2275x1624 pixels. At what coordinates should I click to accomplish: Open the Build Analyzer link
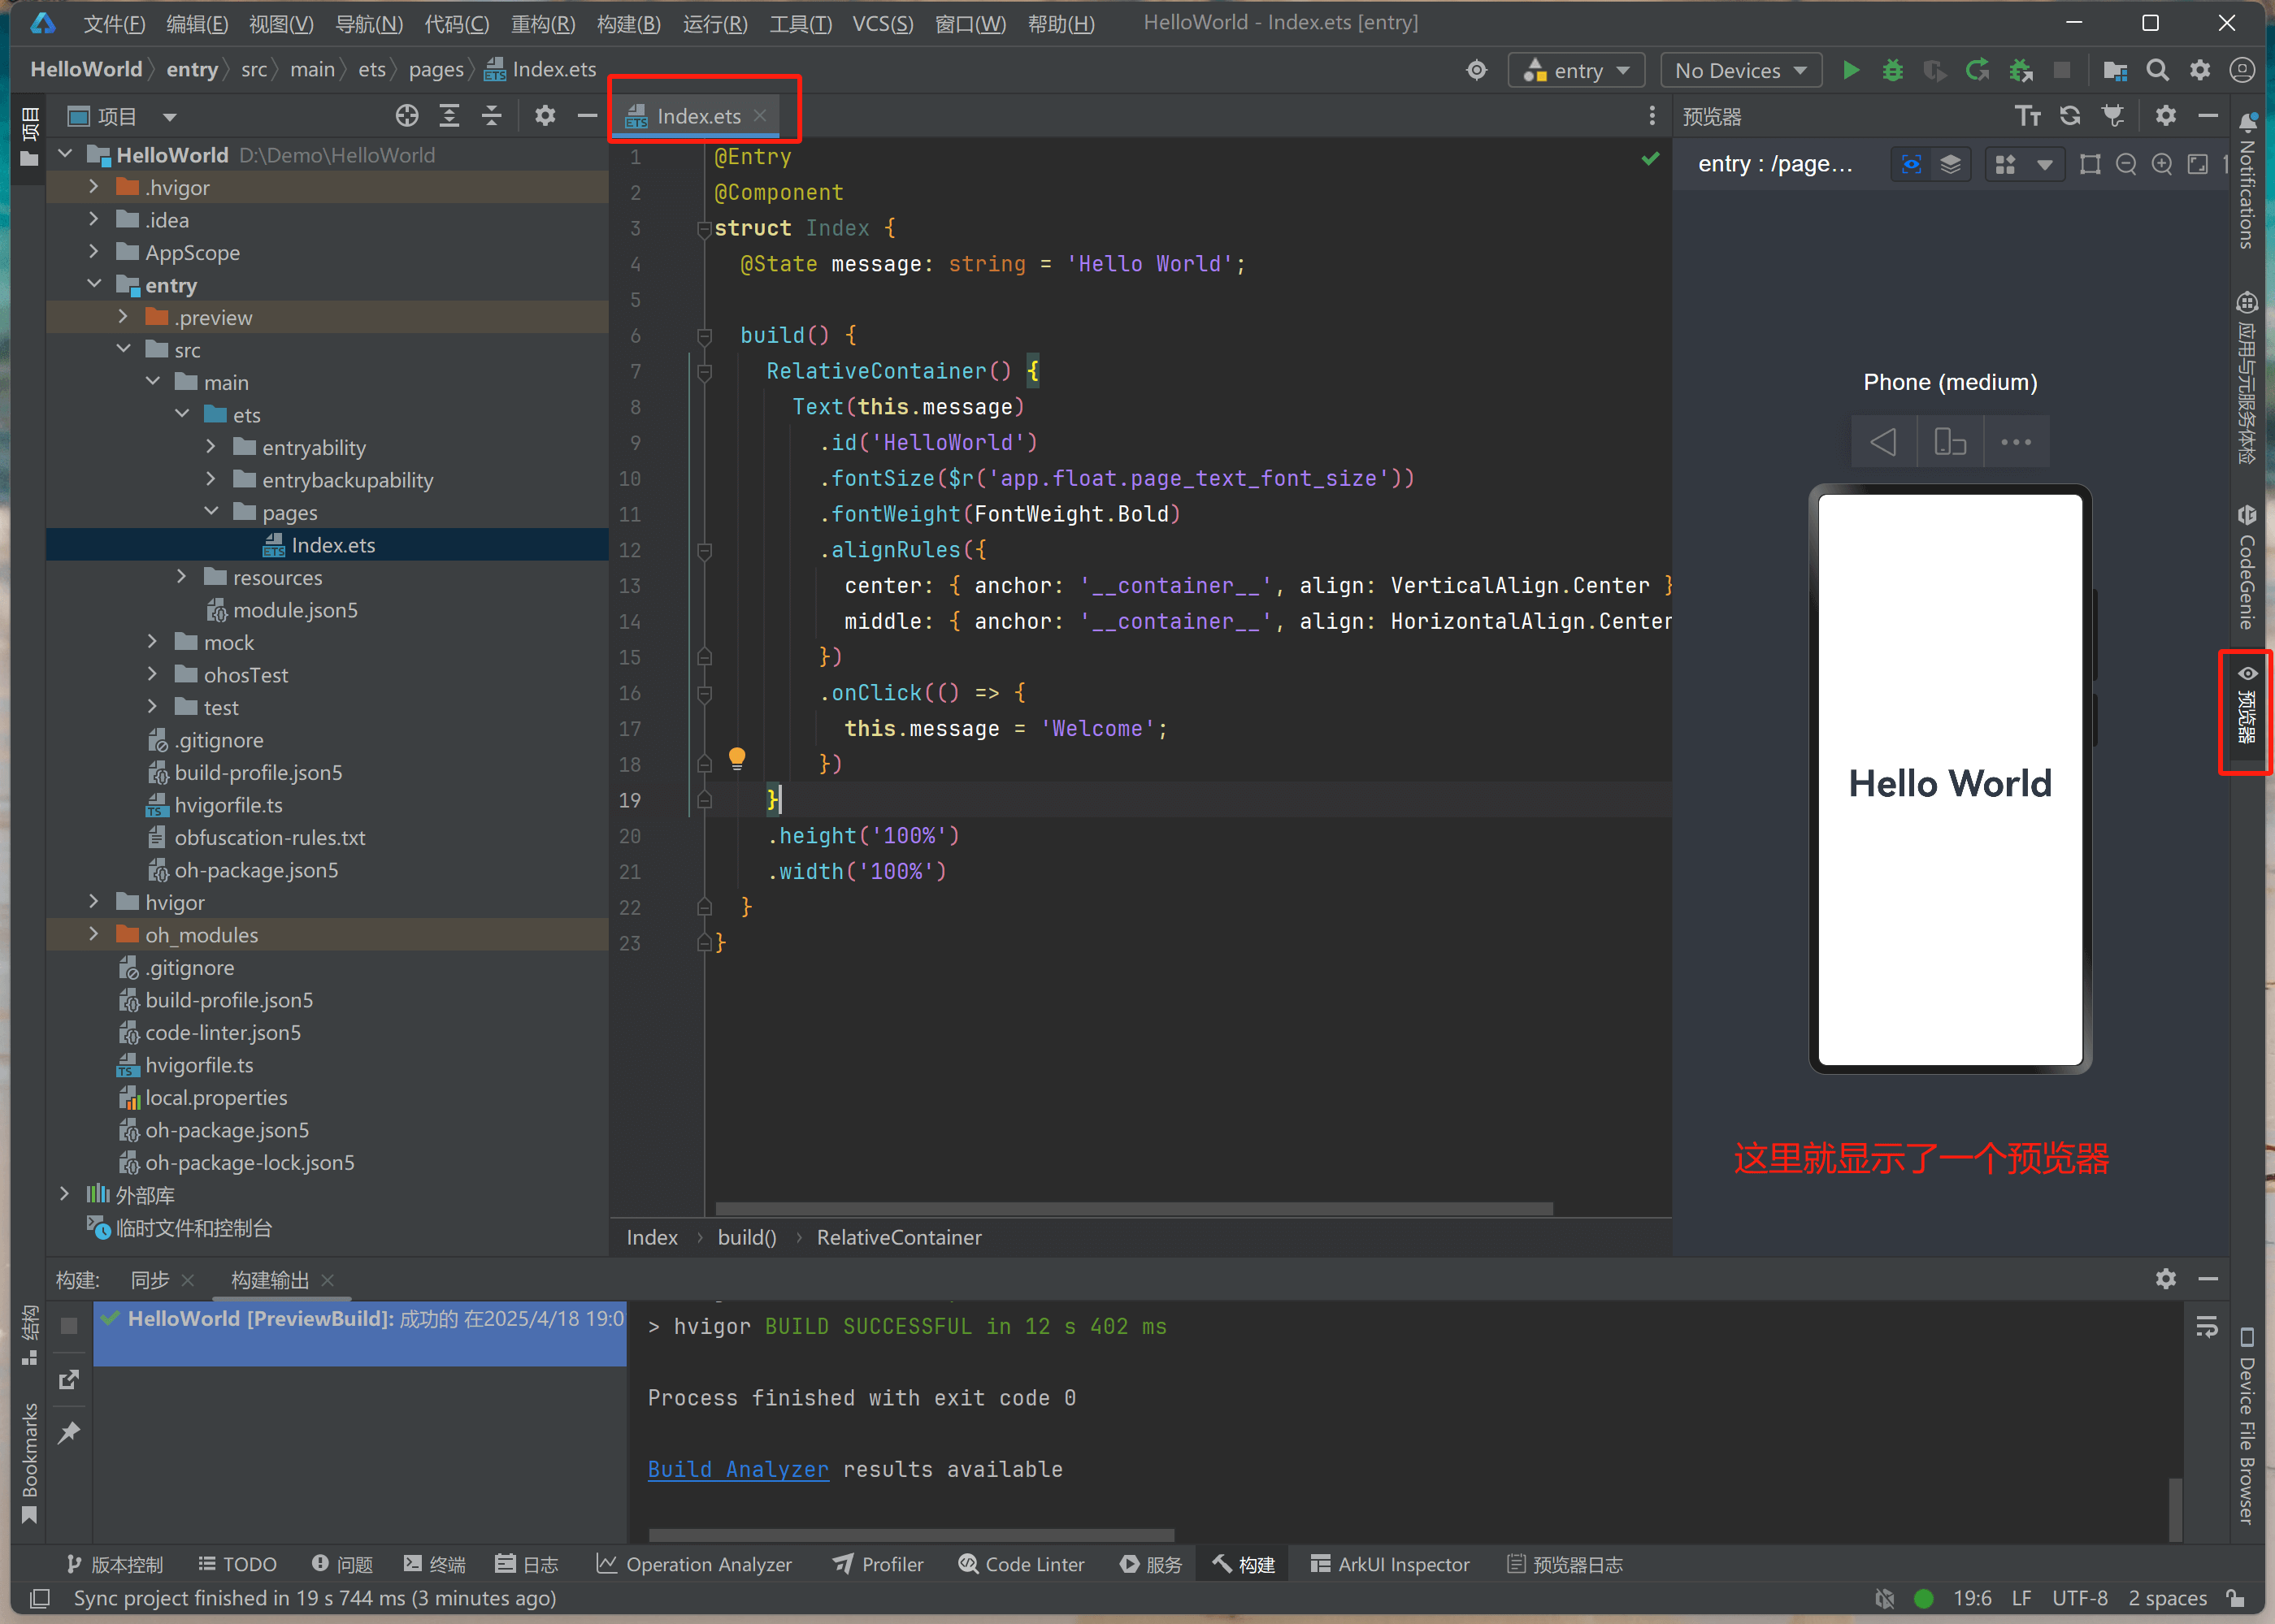point(737,1469)
